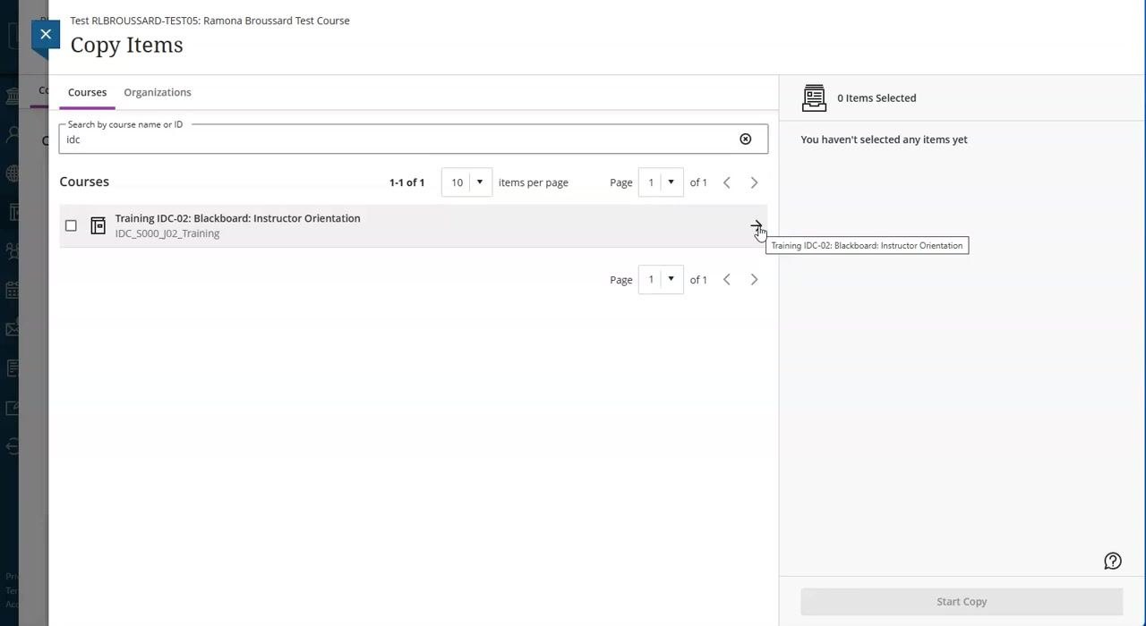The image size is (1146, 626).
Task: Open the page number dropdown below the list
Action: [661, 280]
